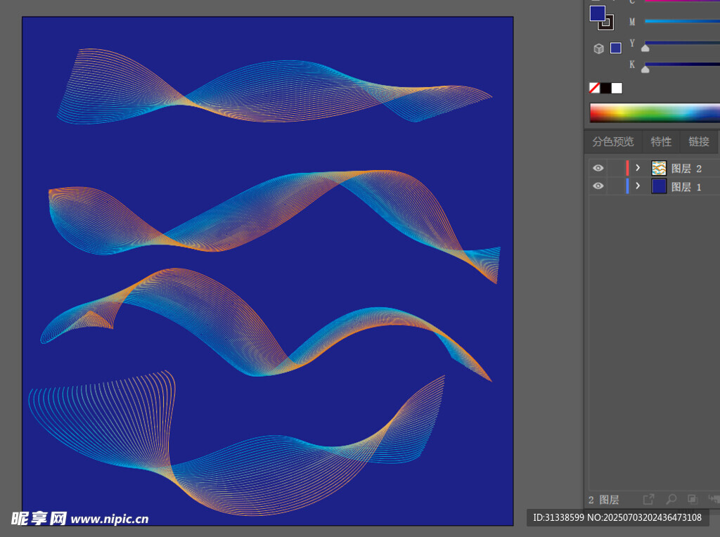Click the Make/Release Clipping Mask icon
Viewport: 720px width, 537px height.
point(693,499)
